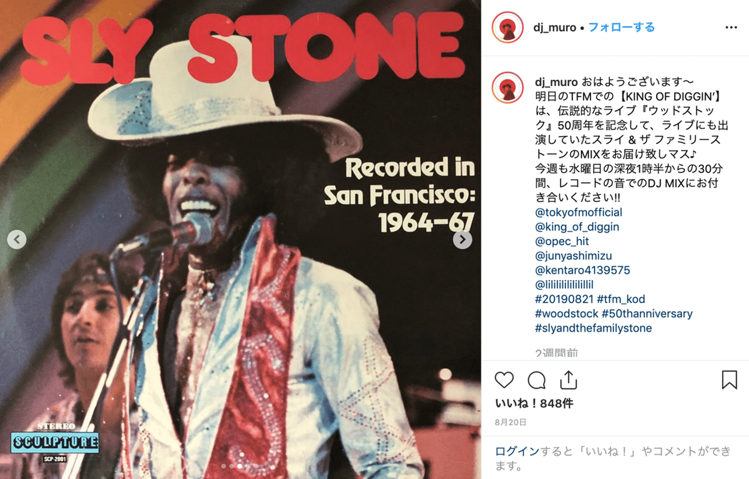
Task: Go to previous photo with left arrow
Action: (17, 239)
